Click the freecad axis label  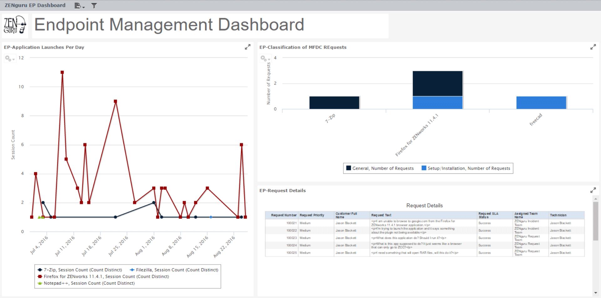(536, 120)
